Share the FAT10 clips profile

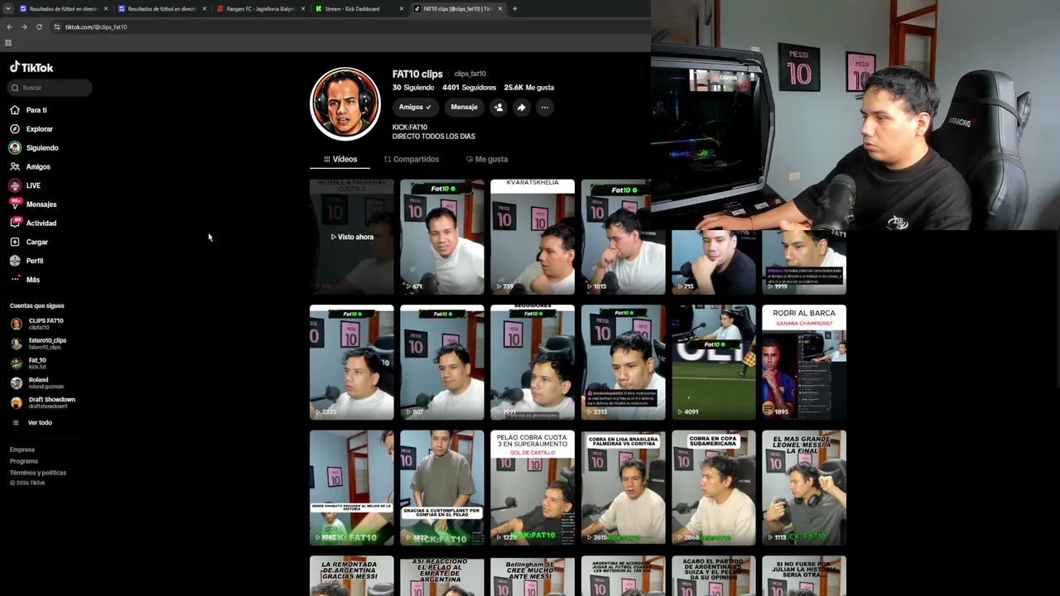click(x=522, y=107)
